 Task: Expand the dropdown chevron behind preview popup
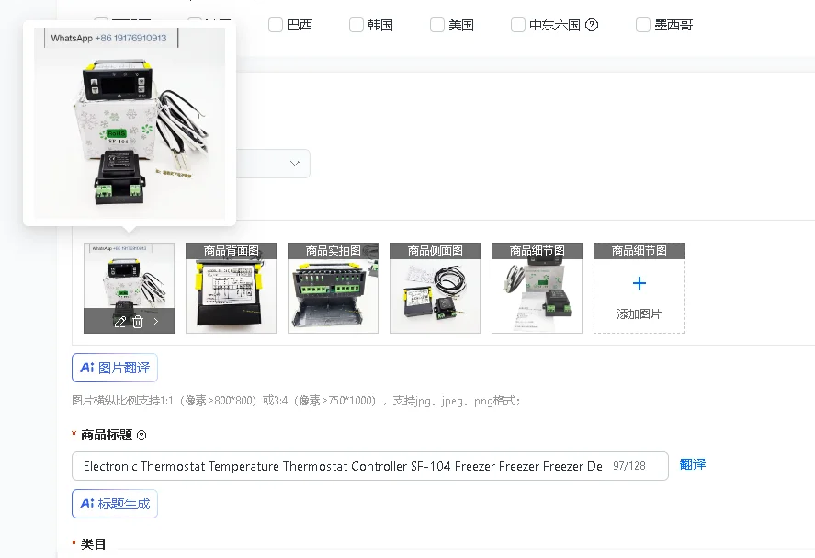295,164
